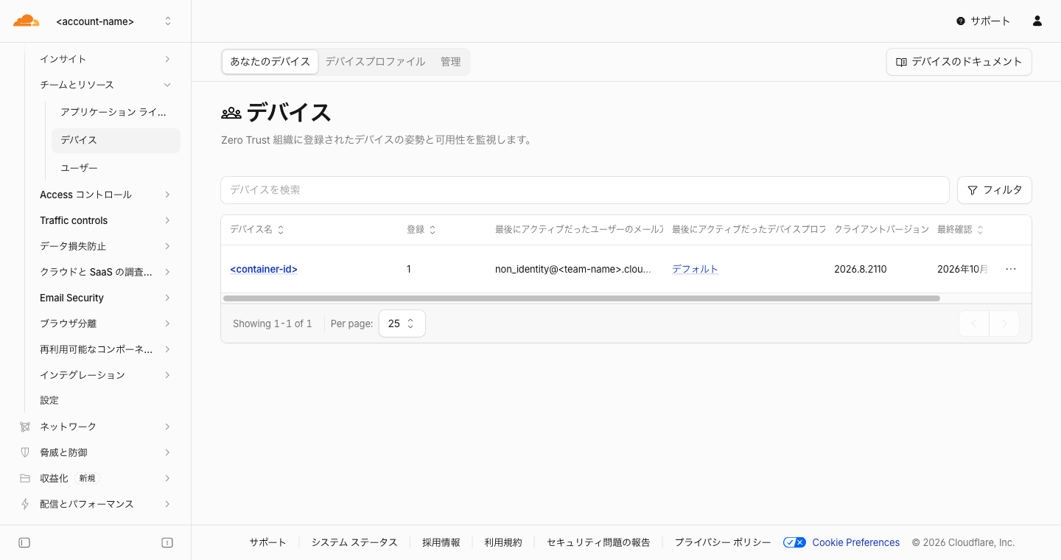This screenshot has width=1061, height=560.
Task: Expand the 収益化 section
Action: coord(96,478)
